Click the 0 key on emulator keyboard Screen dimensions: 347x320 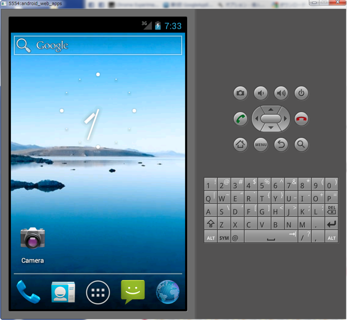click(x=331, y=184)
